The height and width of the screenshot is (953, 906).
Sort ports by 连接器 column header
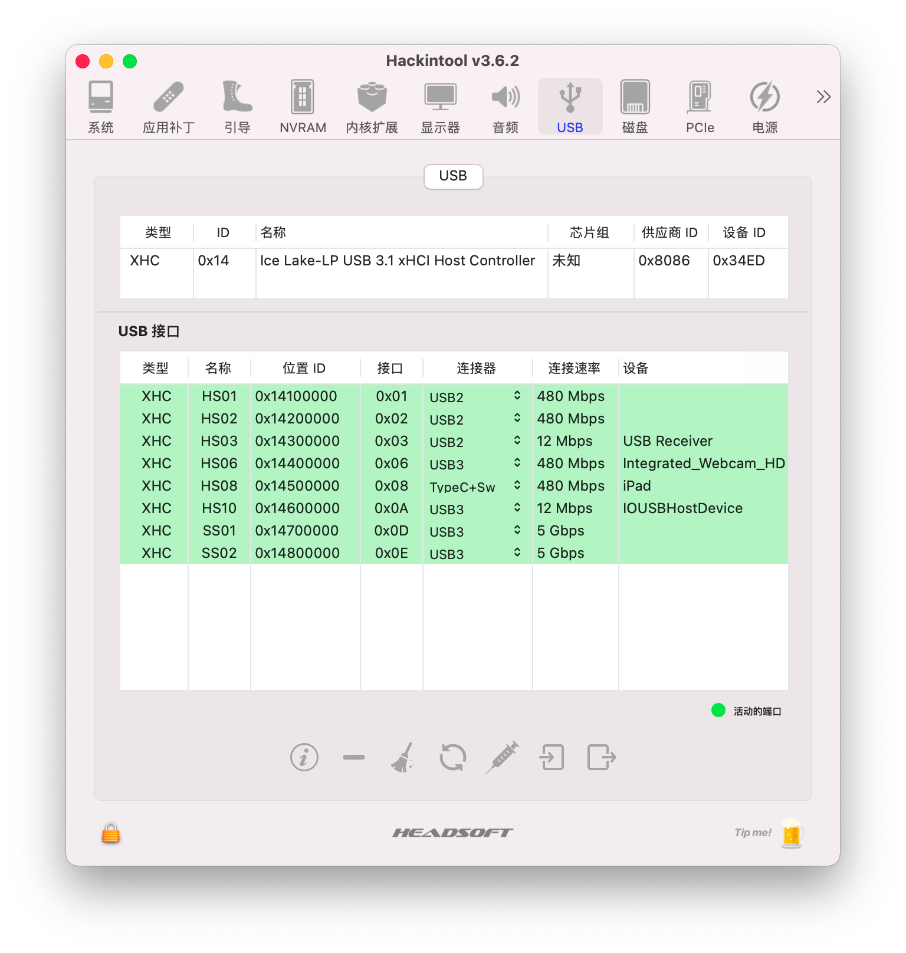pyautogui.click(x=477, y=368)
